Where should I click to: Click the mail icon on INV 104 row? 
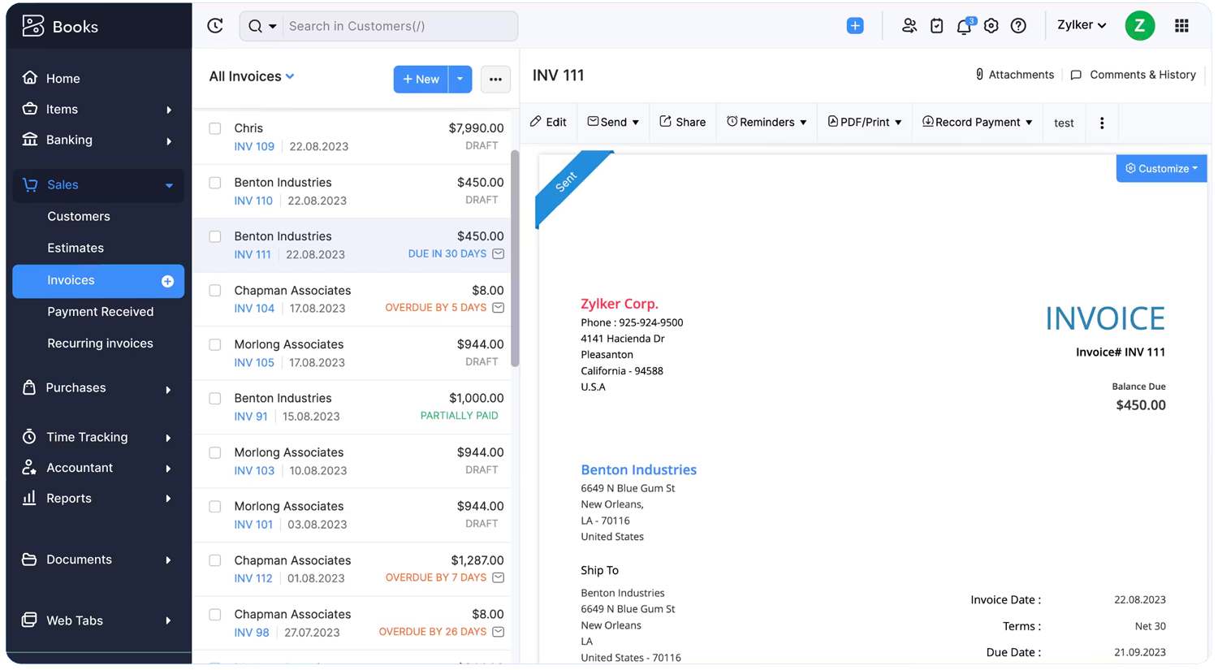click(x=499, y=308)
